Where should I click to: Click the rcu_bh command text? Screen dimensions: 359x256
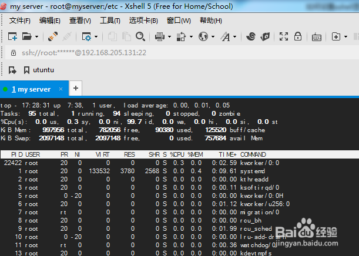251,221
